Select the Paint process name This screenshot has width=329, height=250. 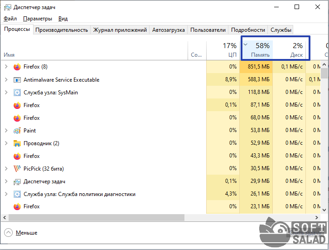coord(29,131)
